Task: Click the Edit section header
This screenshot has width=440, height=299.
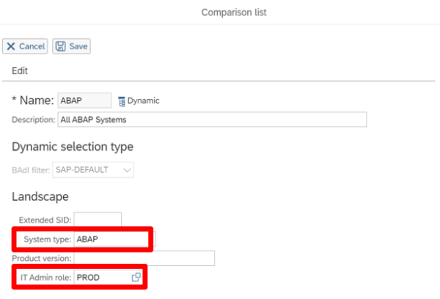Action: click(x=21, y=70)
